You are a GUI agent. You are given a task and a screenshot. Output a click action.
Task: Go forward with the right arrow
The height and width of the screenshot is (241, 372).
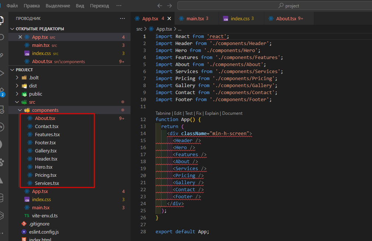pos(169,6)
